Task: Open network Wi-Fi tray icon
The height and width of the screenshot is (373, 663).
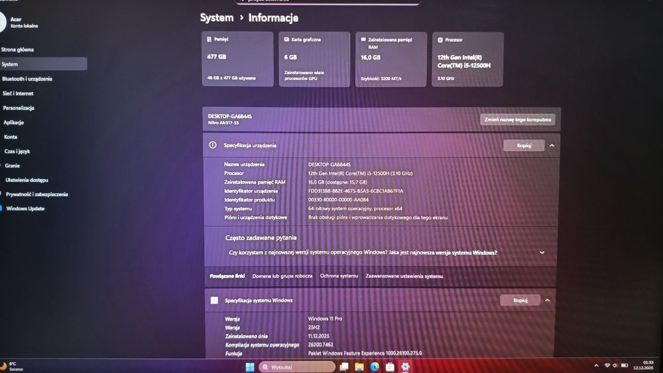Action: (x=607, y=366)
